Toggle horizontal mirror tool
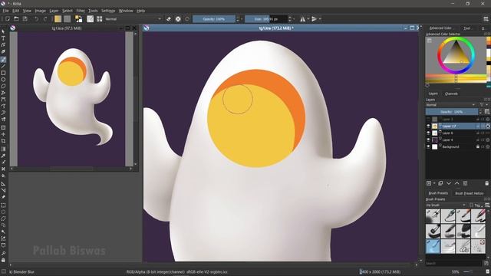 [302, 19]
